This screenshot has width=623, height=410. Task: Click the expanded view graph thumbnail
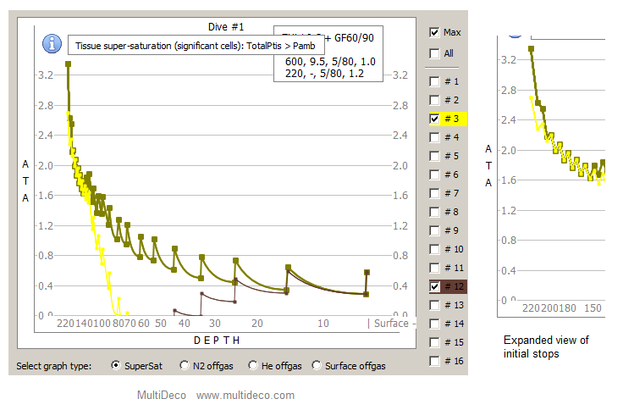click(x=551, y=176)
